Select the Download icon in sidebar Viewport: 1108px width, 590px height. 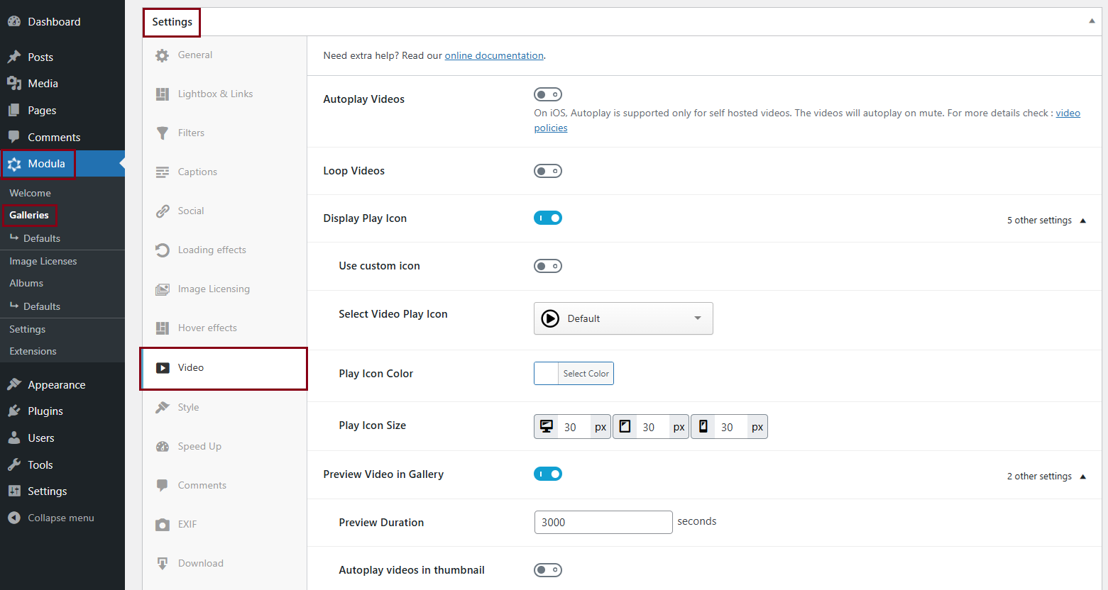click(163, 564)
